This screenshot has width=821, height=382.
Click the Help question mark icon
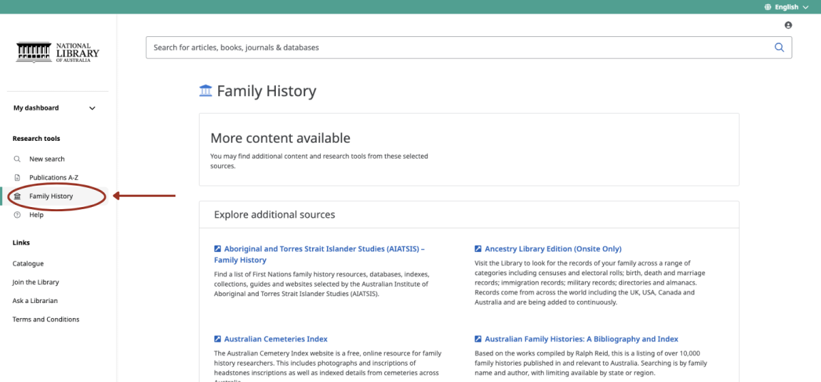17,215
